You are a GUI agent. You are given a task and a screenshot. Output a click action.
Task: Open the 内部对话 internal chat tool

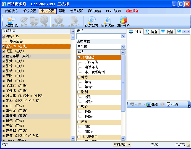11,22
